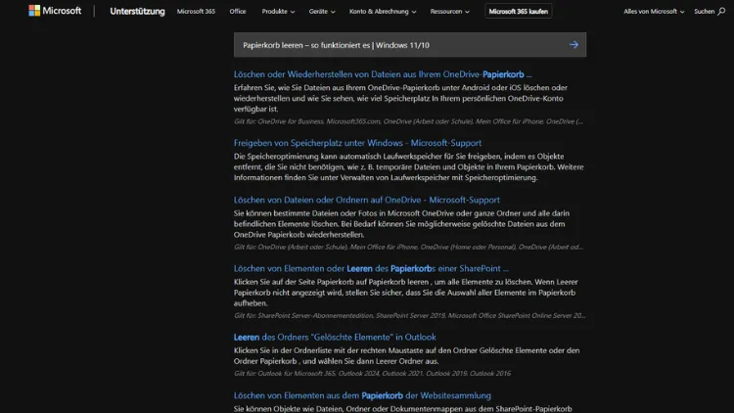734x413 pixels.
Task: Click the Microsoft logo
Action: 55,11
